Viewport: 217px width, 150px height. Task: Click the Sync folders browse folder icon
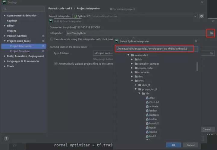[x=212, y=53]
